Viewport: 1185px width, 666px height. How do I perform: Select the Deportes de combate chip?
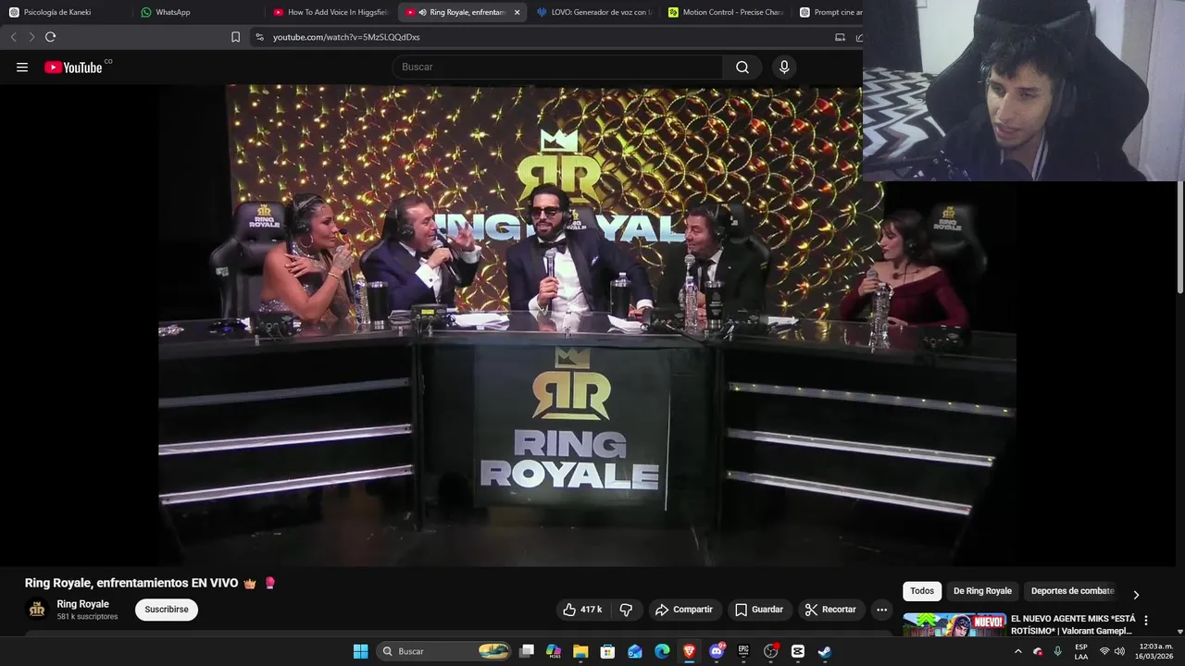1072,591
